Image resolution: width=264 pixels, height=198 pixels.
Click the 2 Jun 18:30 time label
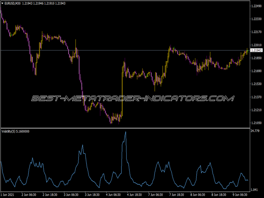coord(50,195)
